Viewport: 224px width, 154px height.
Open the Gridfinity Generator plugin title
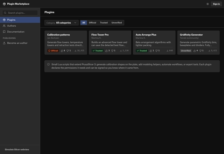point(191,35)
